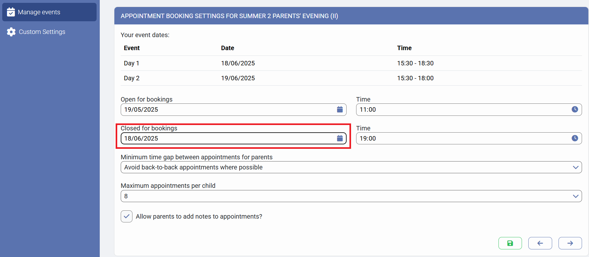Image resolution: width=589 pixels, height=257 pixels.
Task: Proceed with right arrow button
Action: pos(570,243)
